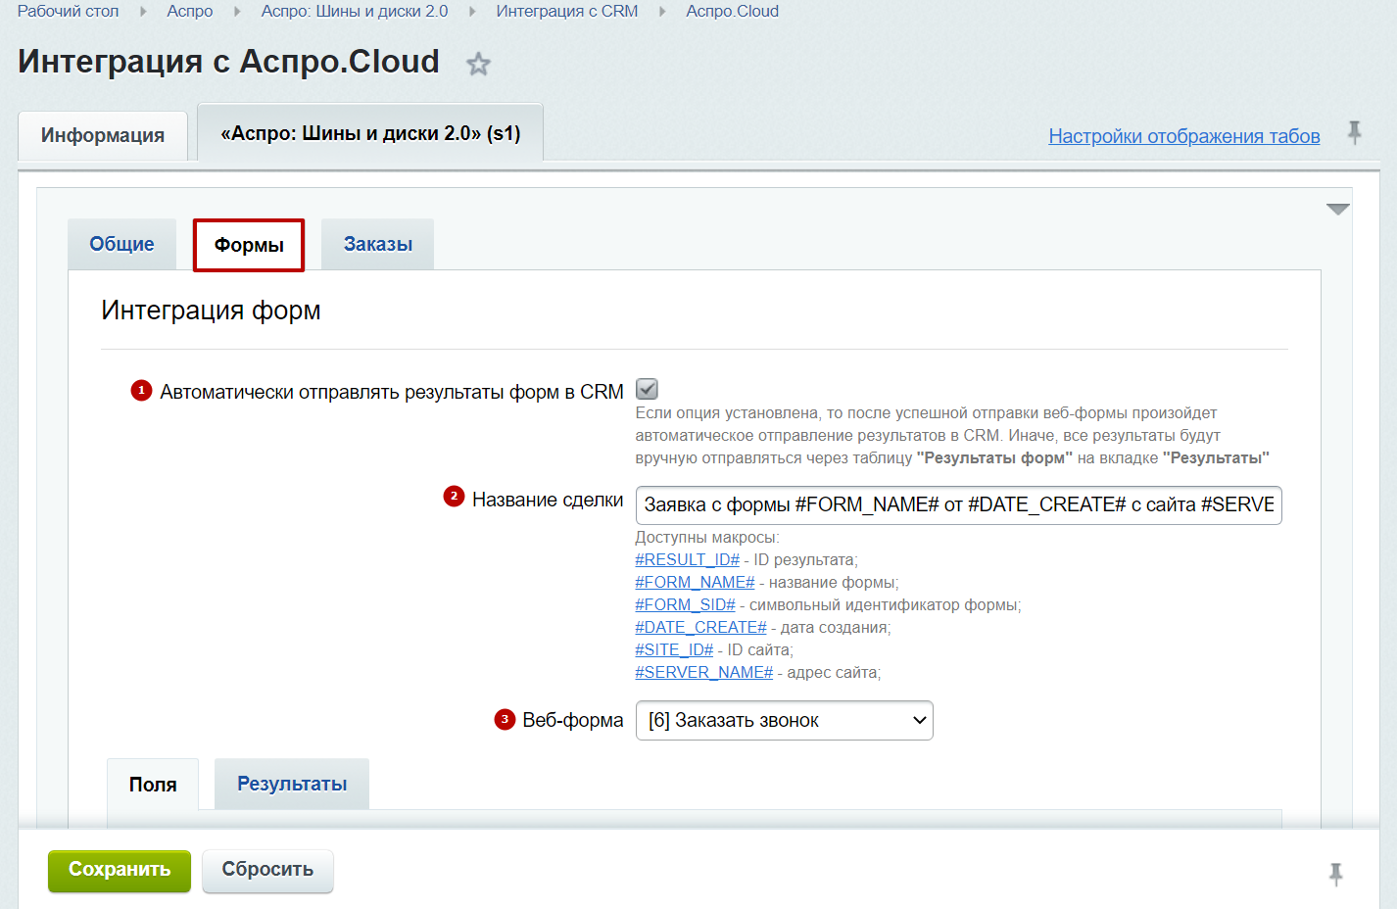Switch to the Информация tab
The width and height of the screenshot is (1397, 909).
point(103,135)
